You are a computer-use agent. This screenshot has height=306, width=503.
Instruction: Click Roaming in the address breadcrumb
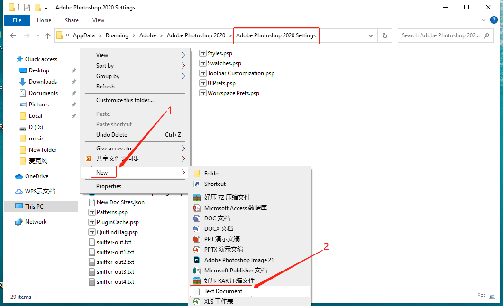117,35
